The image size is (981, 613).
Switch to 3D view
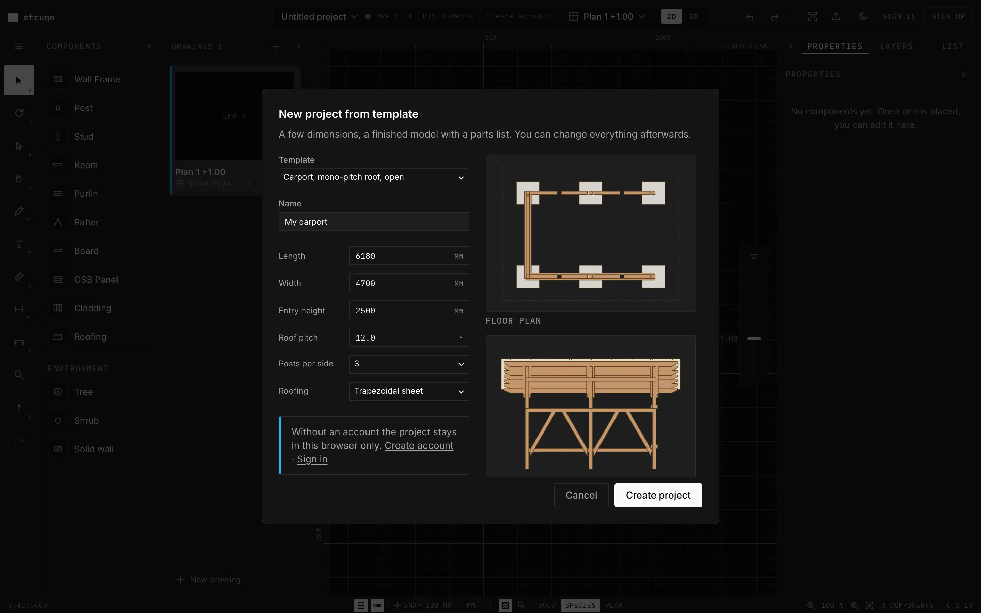point(693,17)
